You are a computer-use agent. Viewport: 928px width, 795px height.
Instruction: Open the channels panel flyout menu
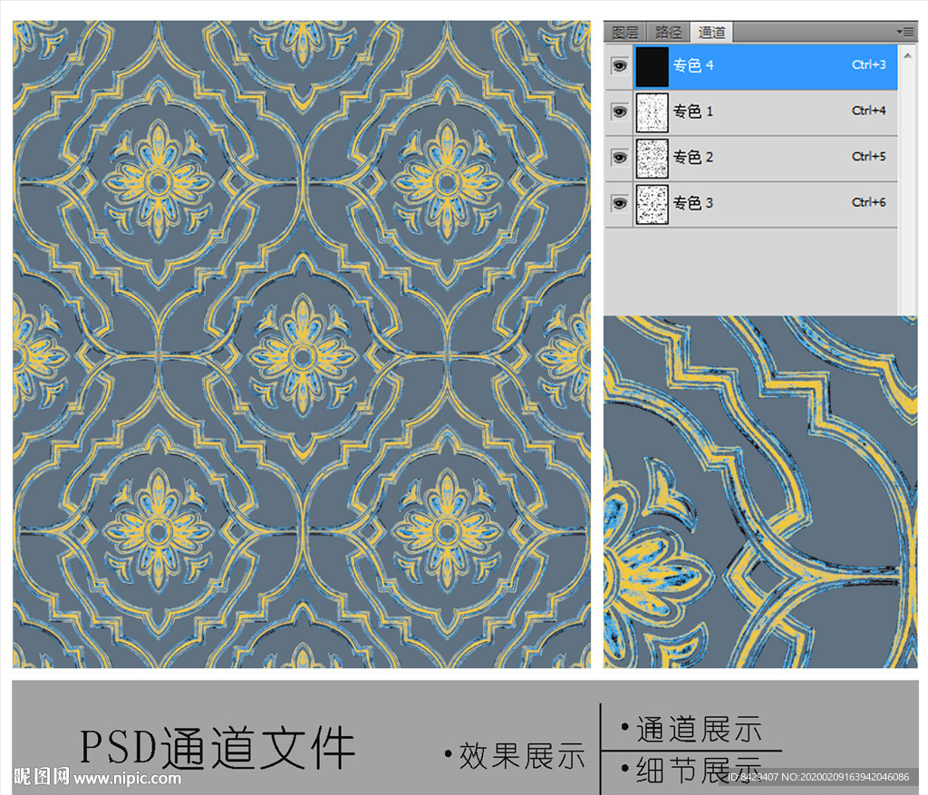[x=905, y=32]
